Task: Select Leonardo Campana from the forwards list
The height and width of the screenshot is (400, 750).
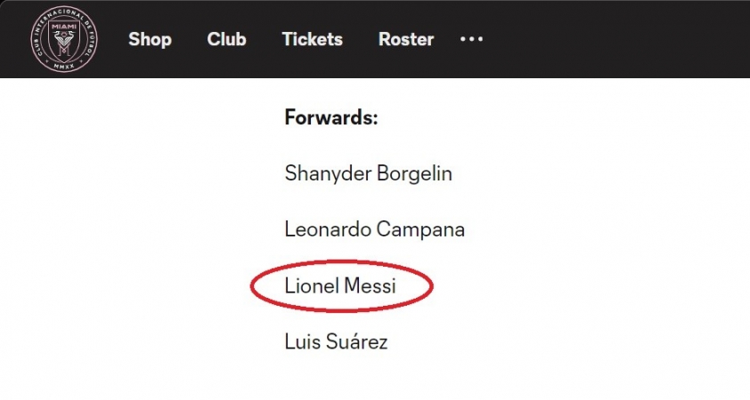Action: (x=374, y=229)
